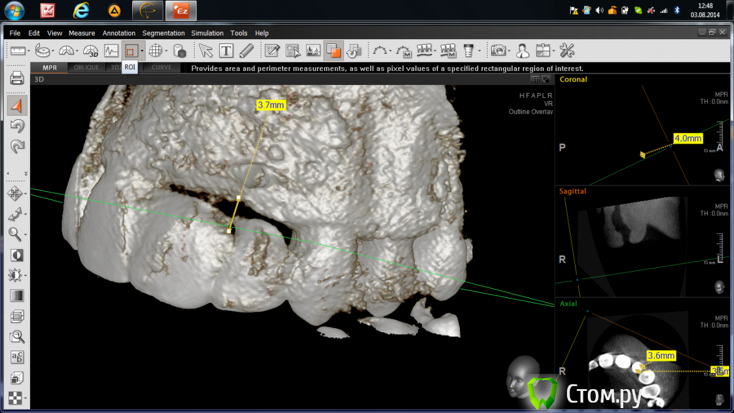Select the ROI rectangle measurement tool
Viewport: 734px width, 413px height.
pos(130,51)
